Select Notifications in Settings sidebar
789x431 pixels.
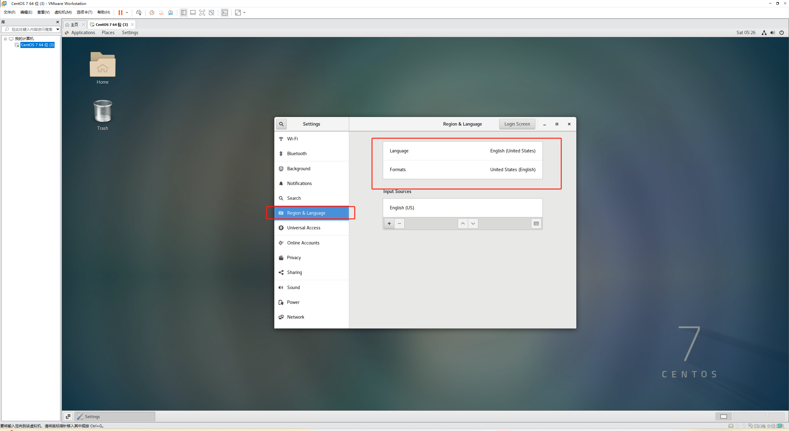[x=312, y=183]
